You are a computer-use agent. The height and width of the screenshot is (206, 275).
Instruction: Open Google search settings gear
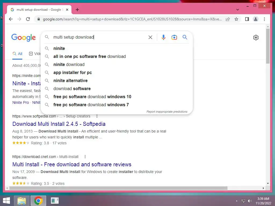tap(256, 38)
